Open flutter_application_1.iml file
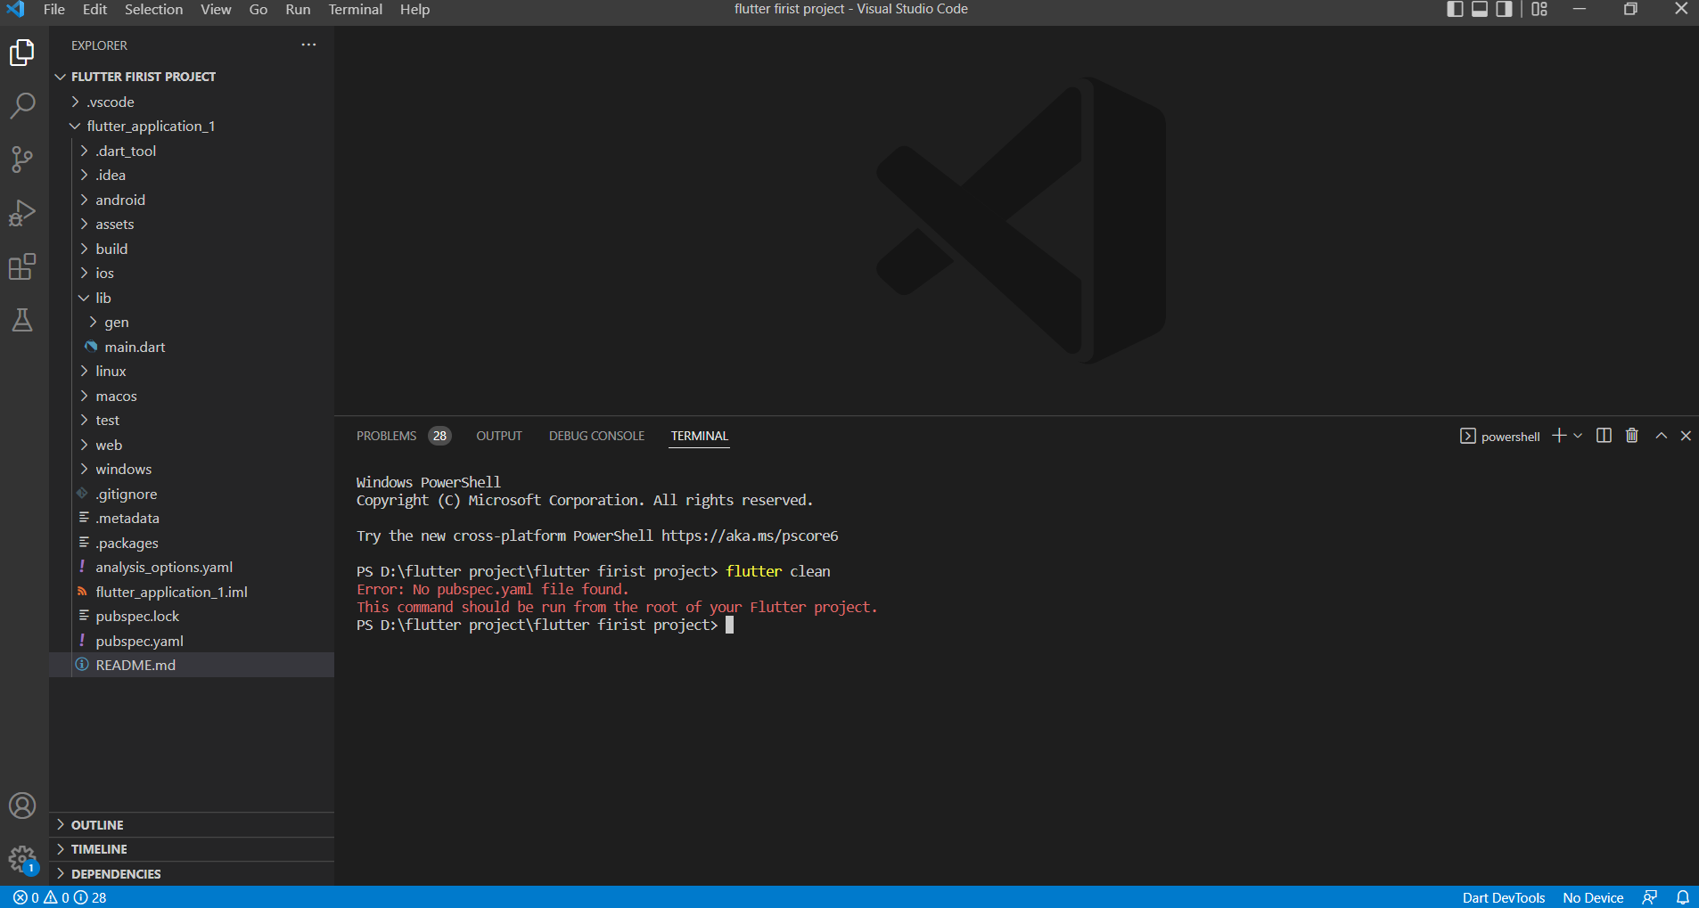The image size is (1699, 908). tap(192, 592)
